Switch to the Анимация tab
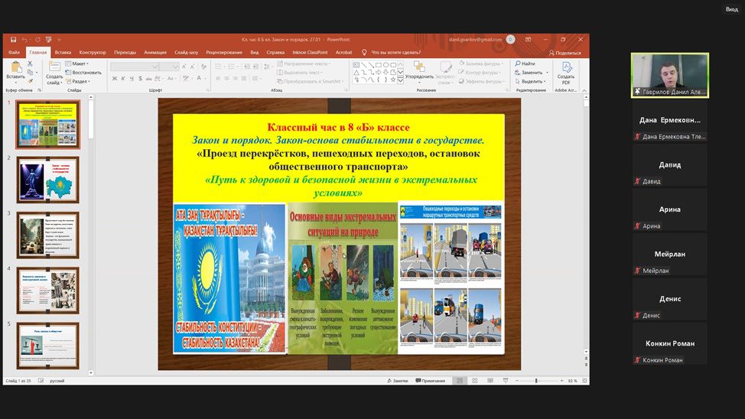Screen dimensions: 745x419 (155, 52)
